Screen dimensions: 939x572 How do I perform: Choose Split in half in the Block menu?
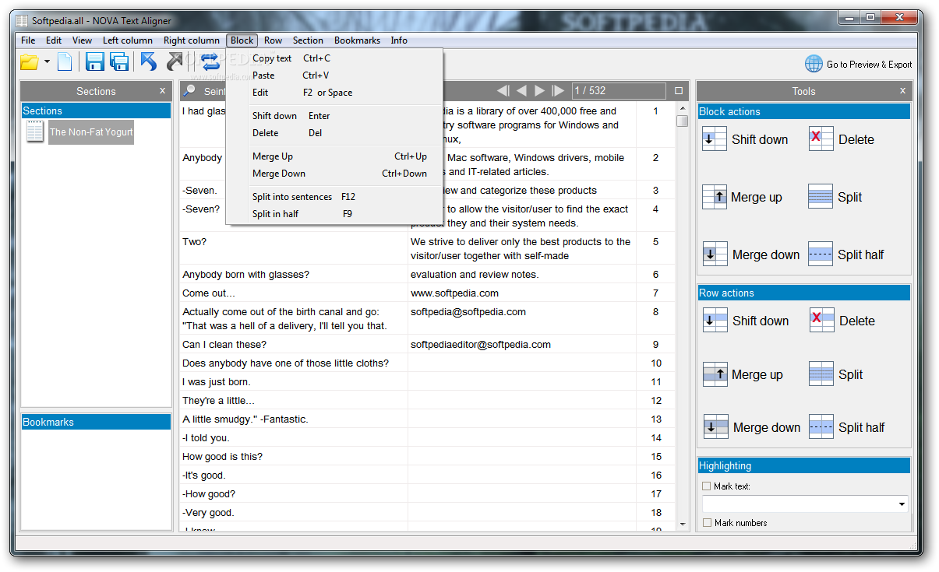334,214
